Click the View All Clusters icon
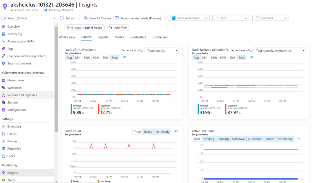 click(86, 18)
